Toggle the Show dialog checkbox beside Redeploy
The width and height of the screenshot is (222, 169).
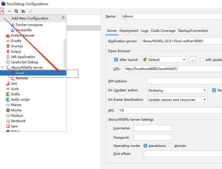pos(214,90)
